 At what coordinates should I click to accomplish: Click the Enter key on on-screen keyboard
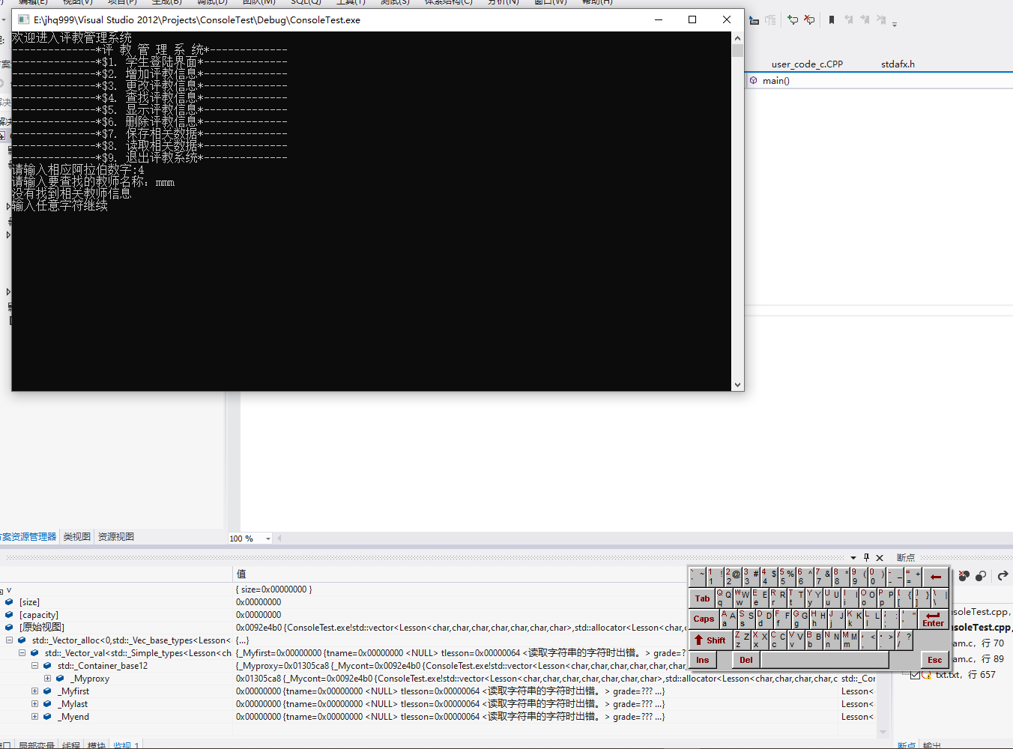click(x=934, y=619)
